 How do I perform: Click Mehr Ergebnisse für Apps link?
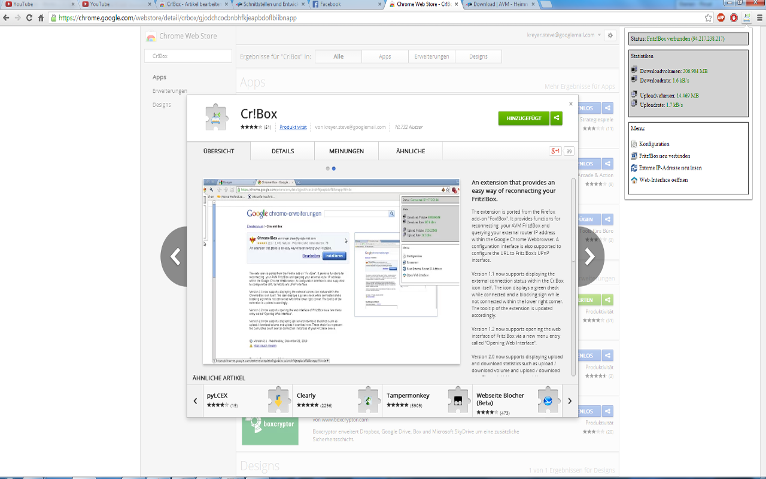pyautogui.click(x=580, y=87)
